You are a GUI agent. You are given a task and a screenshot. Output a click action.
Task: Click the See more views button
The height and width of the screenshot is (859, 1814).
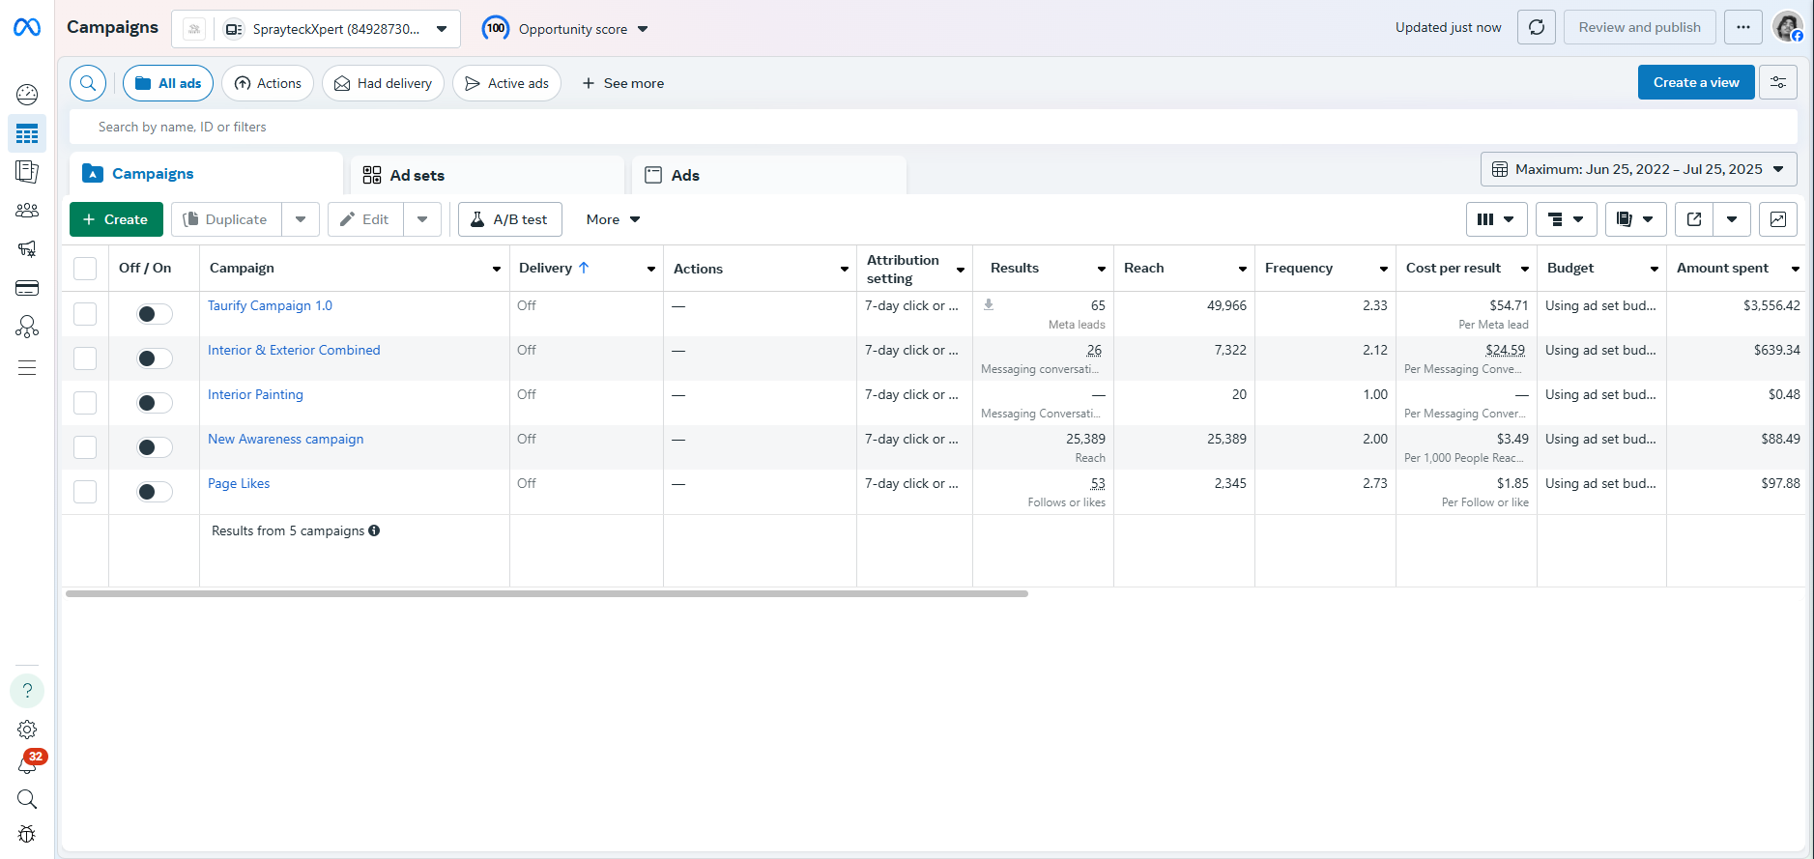click(623, 83)
